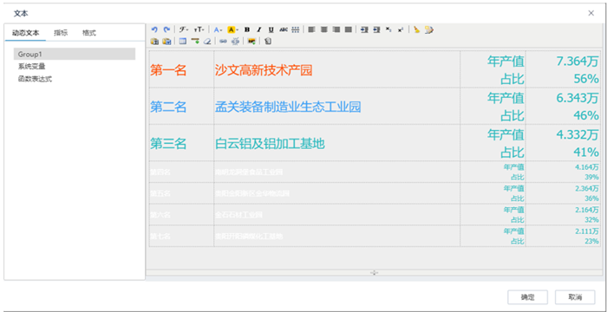The image size is (607, 312).
Task: Click the 39% value
Action: tap(592, 177)
